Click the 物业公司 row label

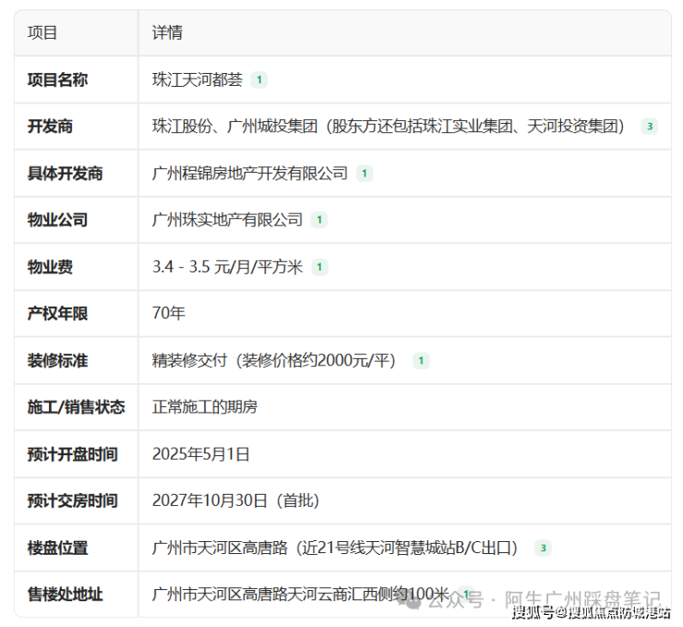pyautogui.click(x=57, y=220)
